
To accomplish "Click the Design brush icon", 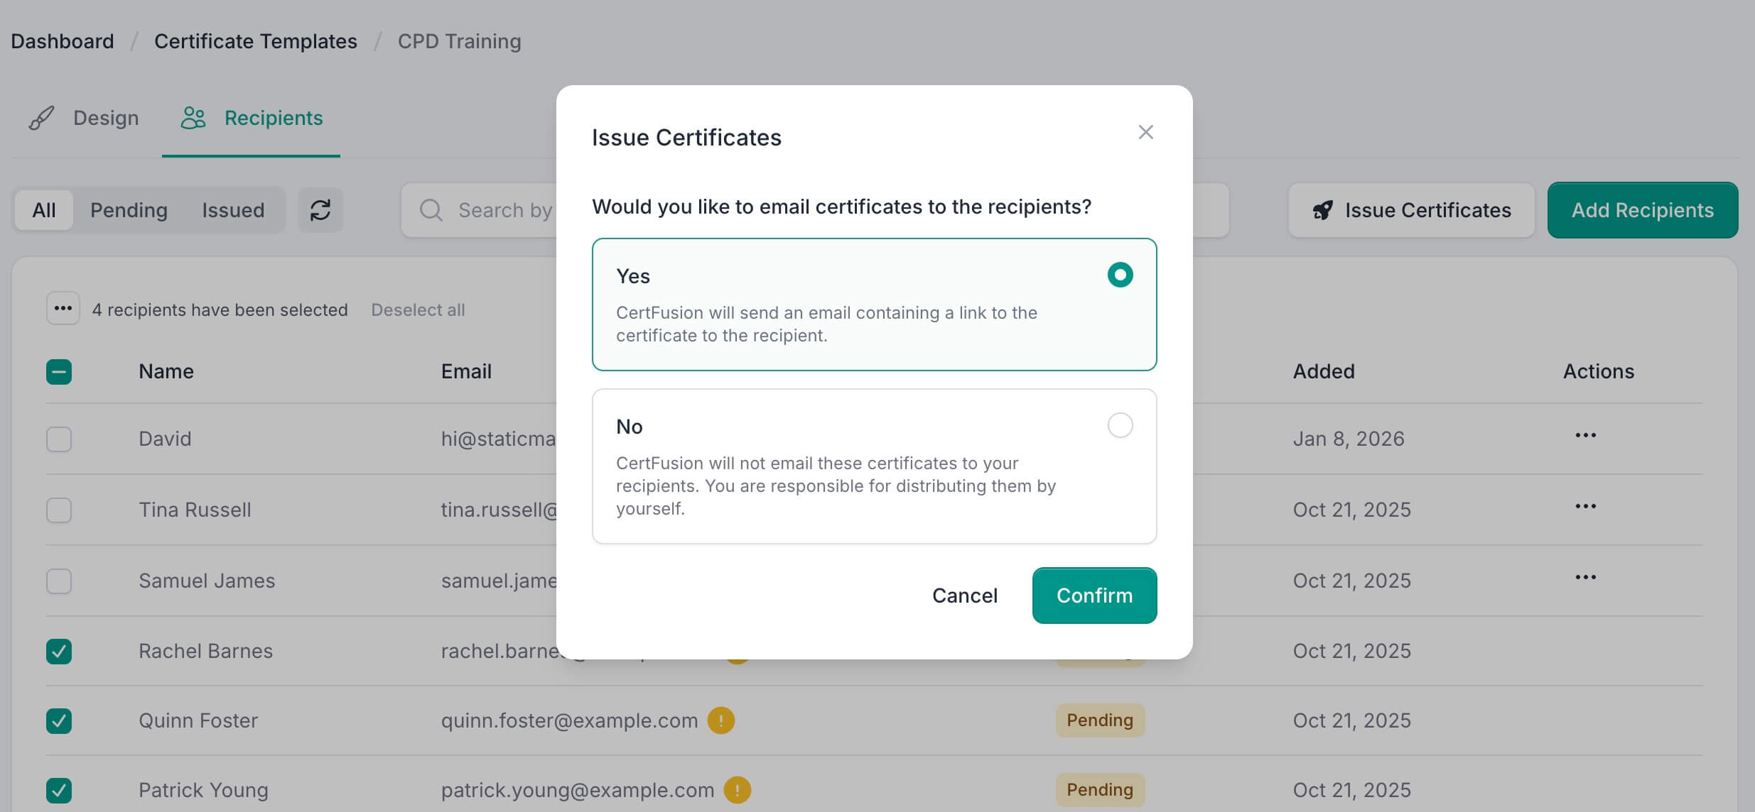I will click(41, 118).
